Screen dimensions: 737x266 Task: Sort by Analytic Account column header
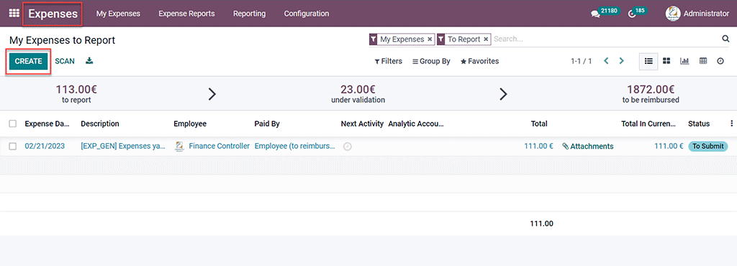(416, 124)
